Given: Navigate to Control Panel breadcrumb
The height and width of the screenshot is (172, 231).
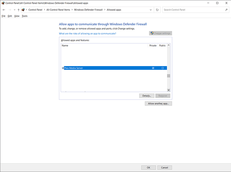Looking at the screenshot, I should click(35, 10).
